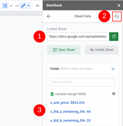Click the 'StartDeck' sidebar header title
The width and height of the screenshot is (123, 126).
click(54, 5)
